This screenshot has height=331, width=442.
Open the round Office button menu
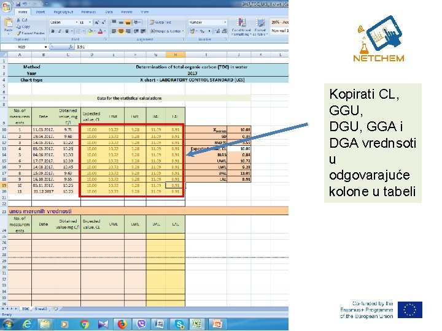(7, 6)
